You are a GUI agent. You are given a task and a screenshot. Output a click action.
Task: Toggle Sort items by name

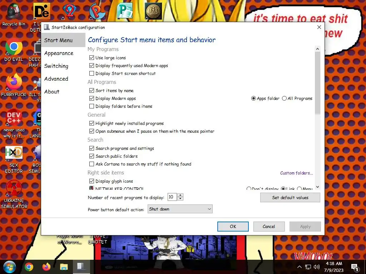tap(92, 90)
